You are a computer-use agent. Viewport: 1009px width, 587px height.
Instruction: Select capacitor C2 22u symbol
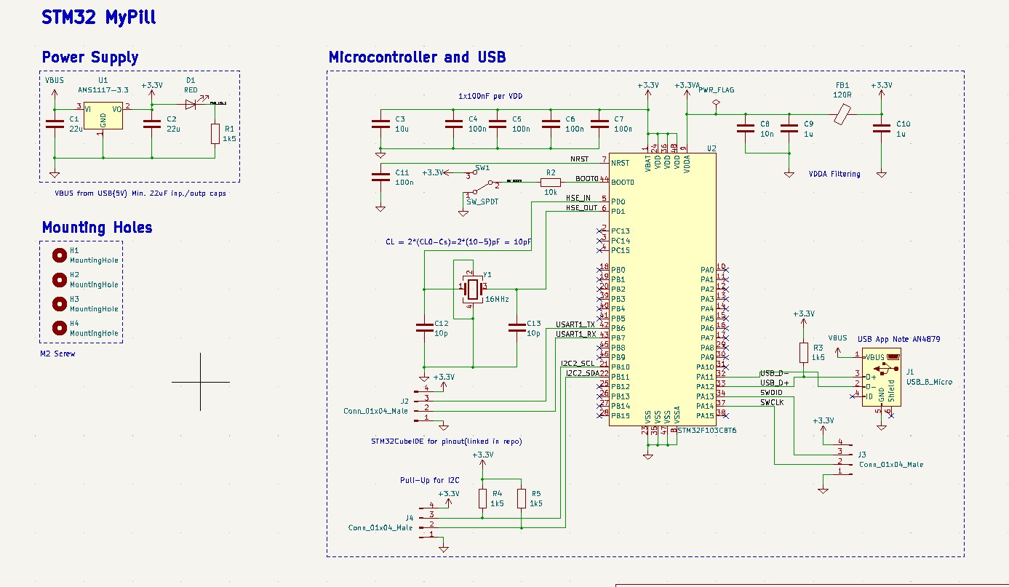tap(151, 124)
